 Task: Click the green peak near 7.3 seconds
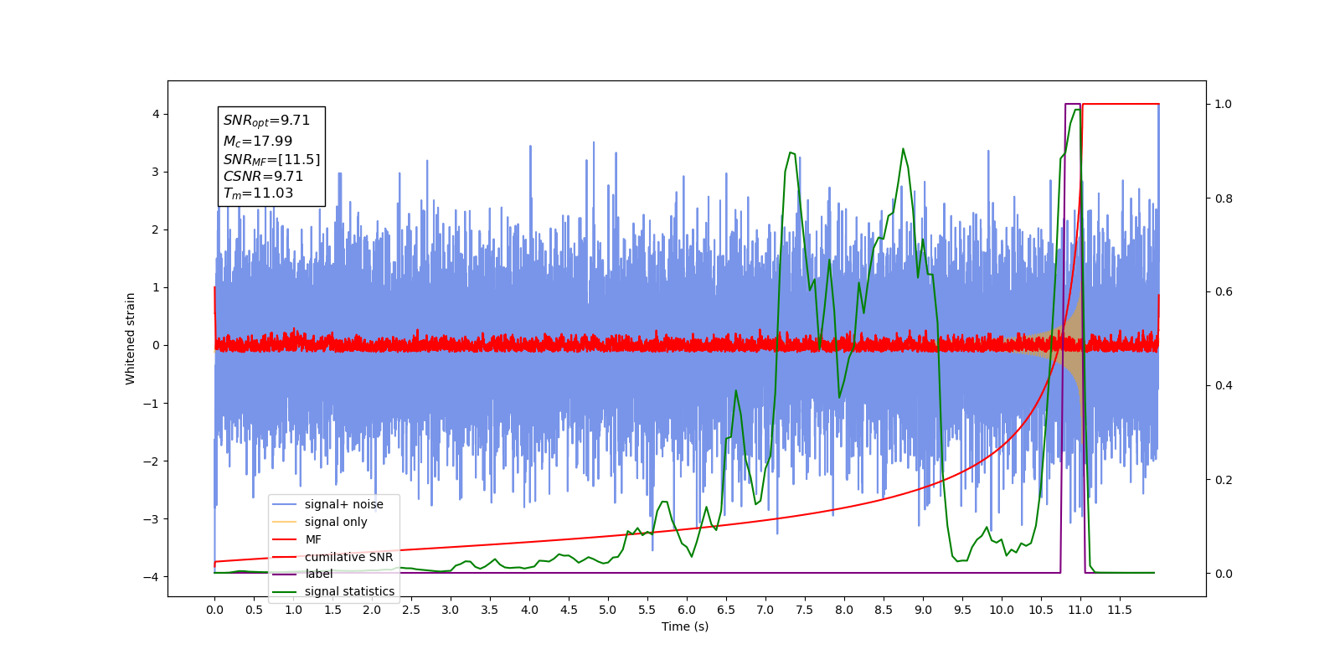pos(791,153)
